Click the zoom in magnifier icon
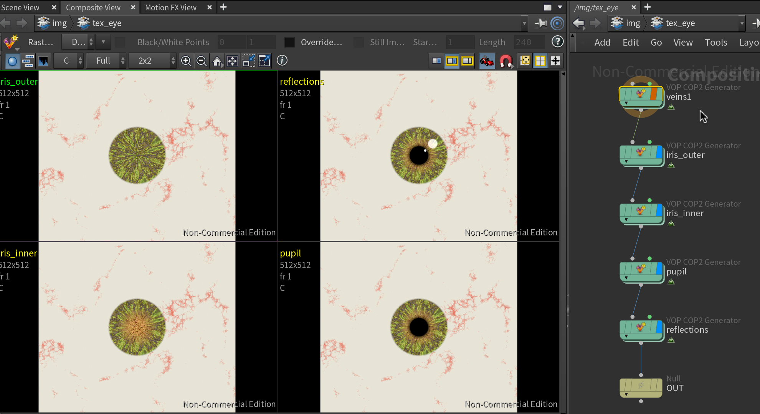This screenshot has width=760, height=414. (x=186, y=61)
